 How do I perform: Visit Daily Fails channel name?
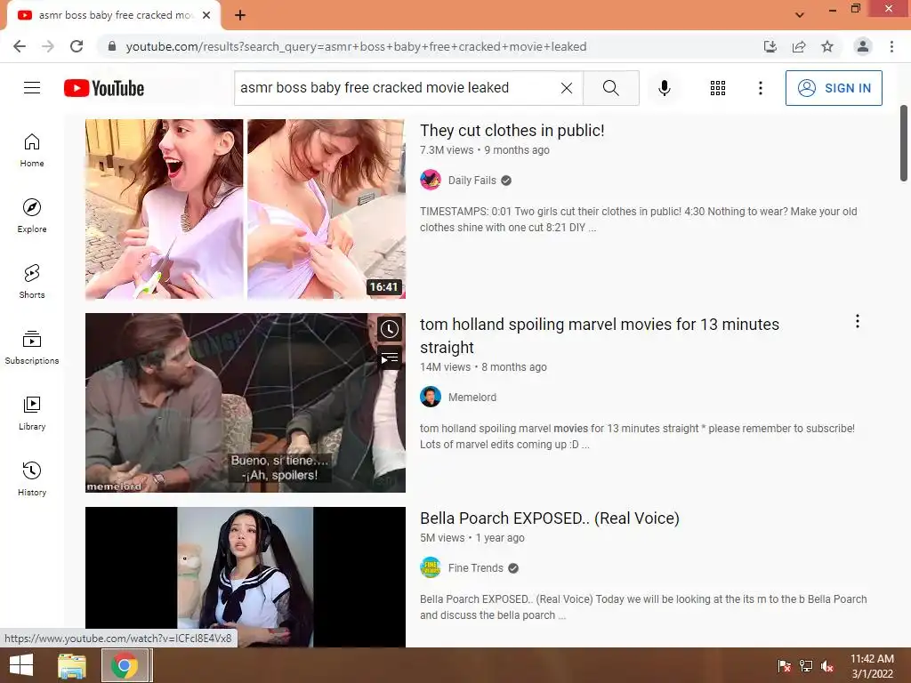coord(472,180)
